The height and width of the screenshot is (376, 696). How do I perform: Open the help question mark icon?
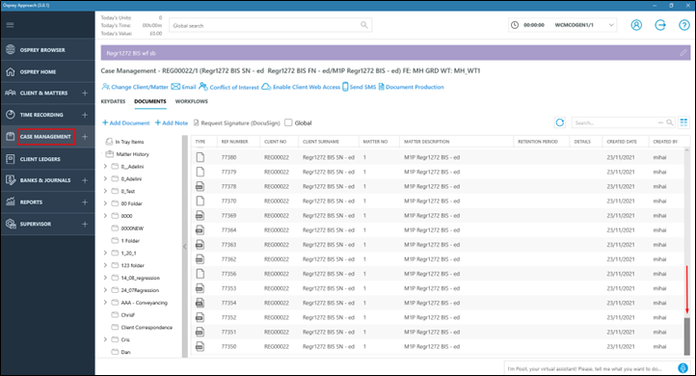(684, 25)
